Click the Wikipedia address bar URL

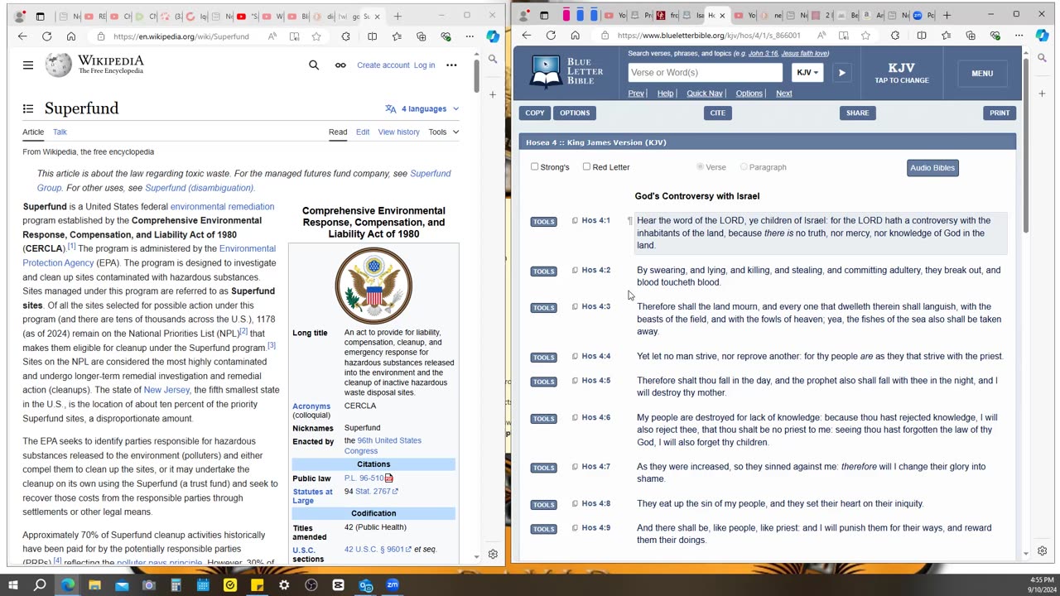click(x=181, y=36)
